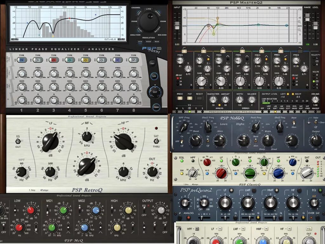Select band 4 teal peak filter type icon in Neon

point(70,60)
